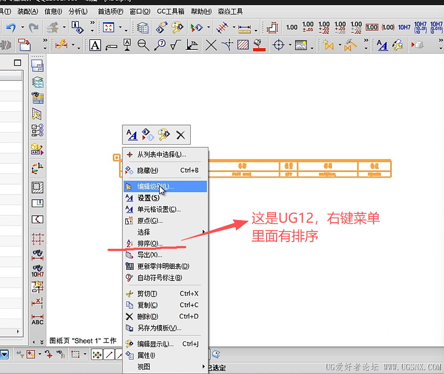
Task: Choose 从列表中选择(L)... entry
Action: [165, 155]
